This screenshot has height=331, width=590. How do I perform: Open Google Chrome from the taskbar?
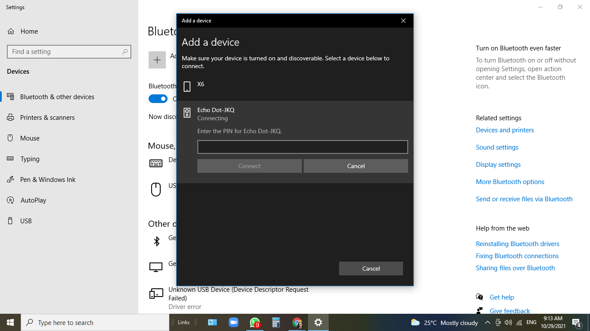point(297,322)
